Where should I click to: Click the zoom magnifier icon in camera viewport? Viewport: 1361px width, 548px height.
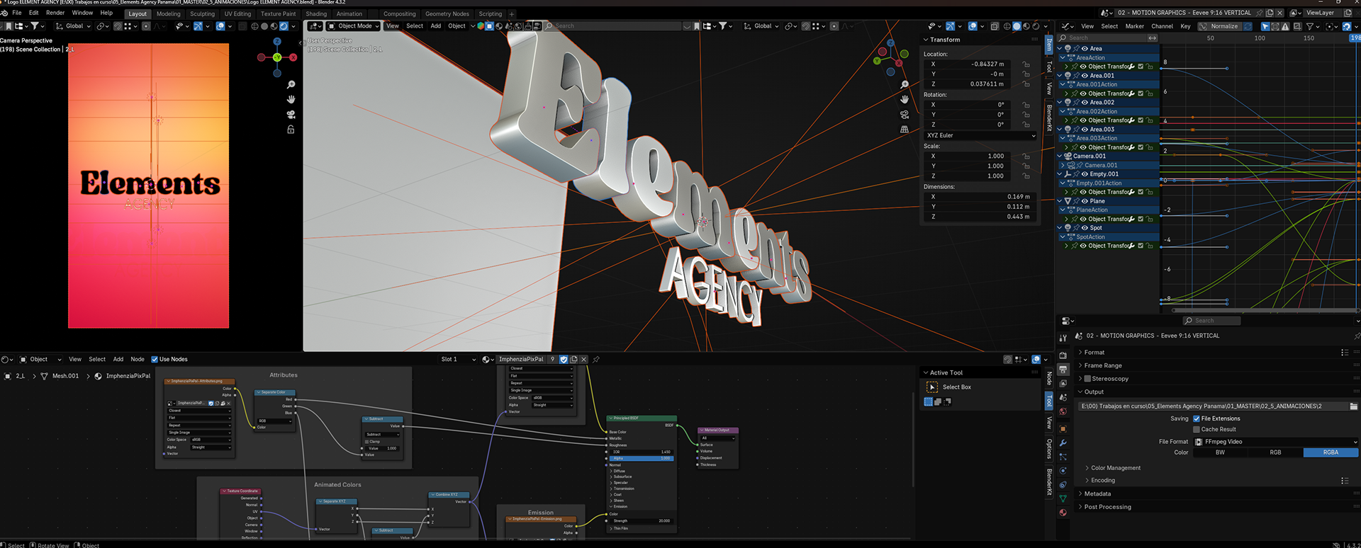coord(291,84)
